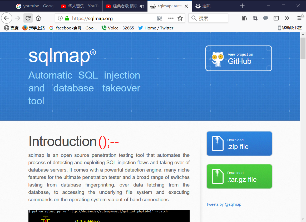Download the .zip file
The width and height of the screenshot is (306, 222).
pos(239,143)
